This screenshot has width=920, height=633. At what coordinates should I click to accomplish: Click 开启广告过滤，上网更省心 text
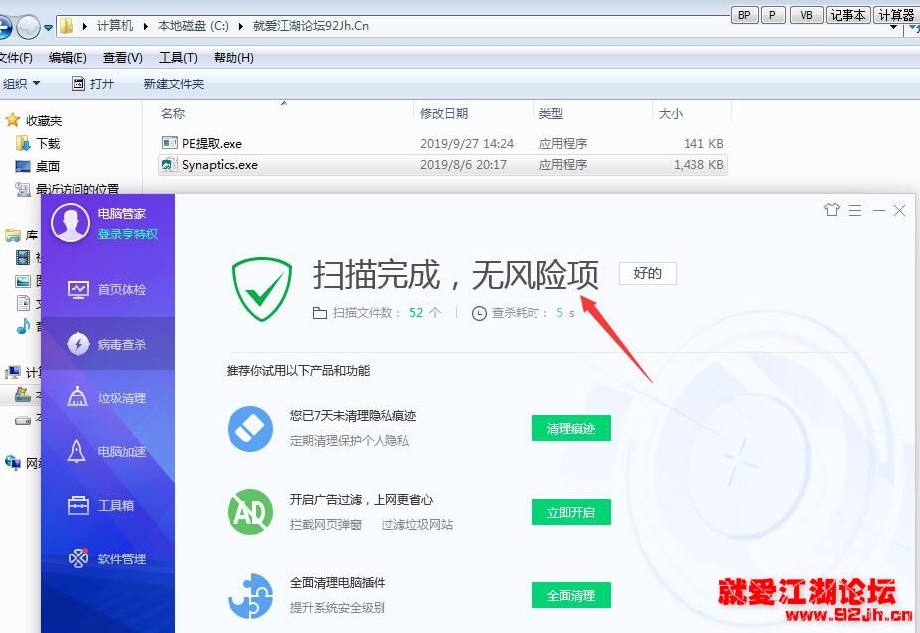coord(362,499)
